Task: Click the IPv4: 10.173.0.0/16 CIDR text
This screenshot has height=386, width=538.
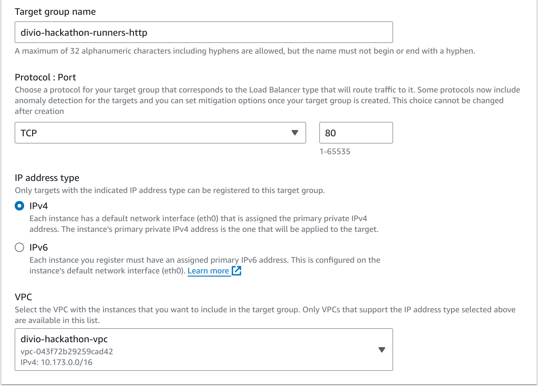Action: [x=57, y=362]
